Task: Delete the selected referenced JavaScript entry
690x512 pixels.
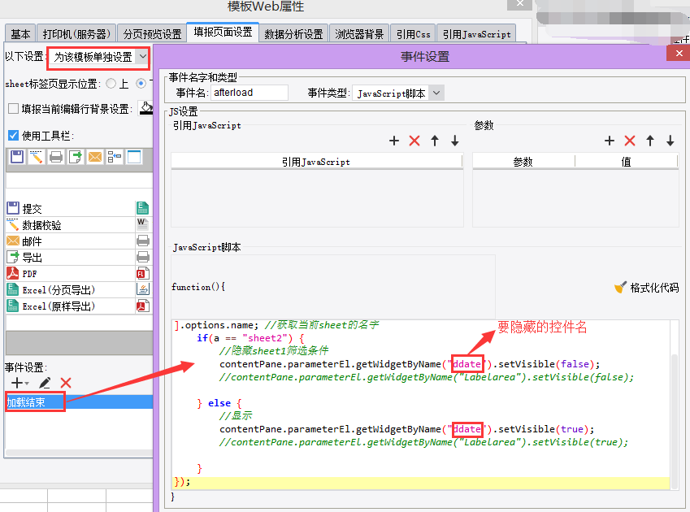Action: click(x=414, y=141)
